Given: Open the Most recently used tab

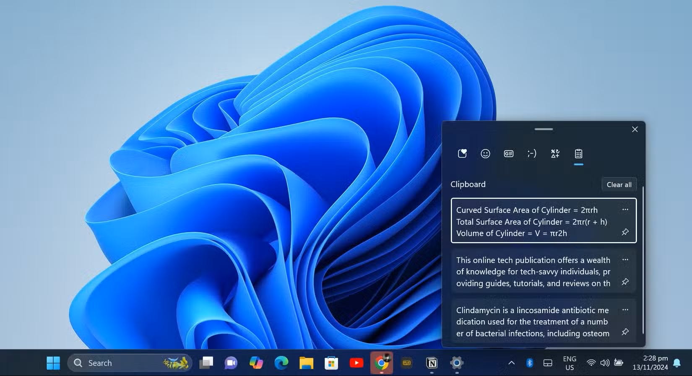Looking at the screenshot, I should [x=462, y=154].
